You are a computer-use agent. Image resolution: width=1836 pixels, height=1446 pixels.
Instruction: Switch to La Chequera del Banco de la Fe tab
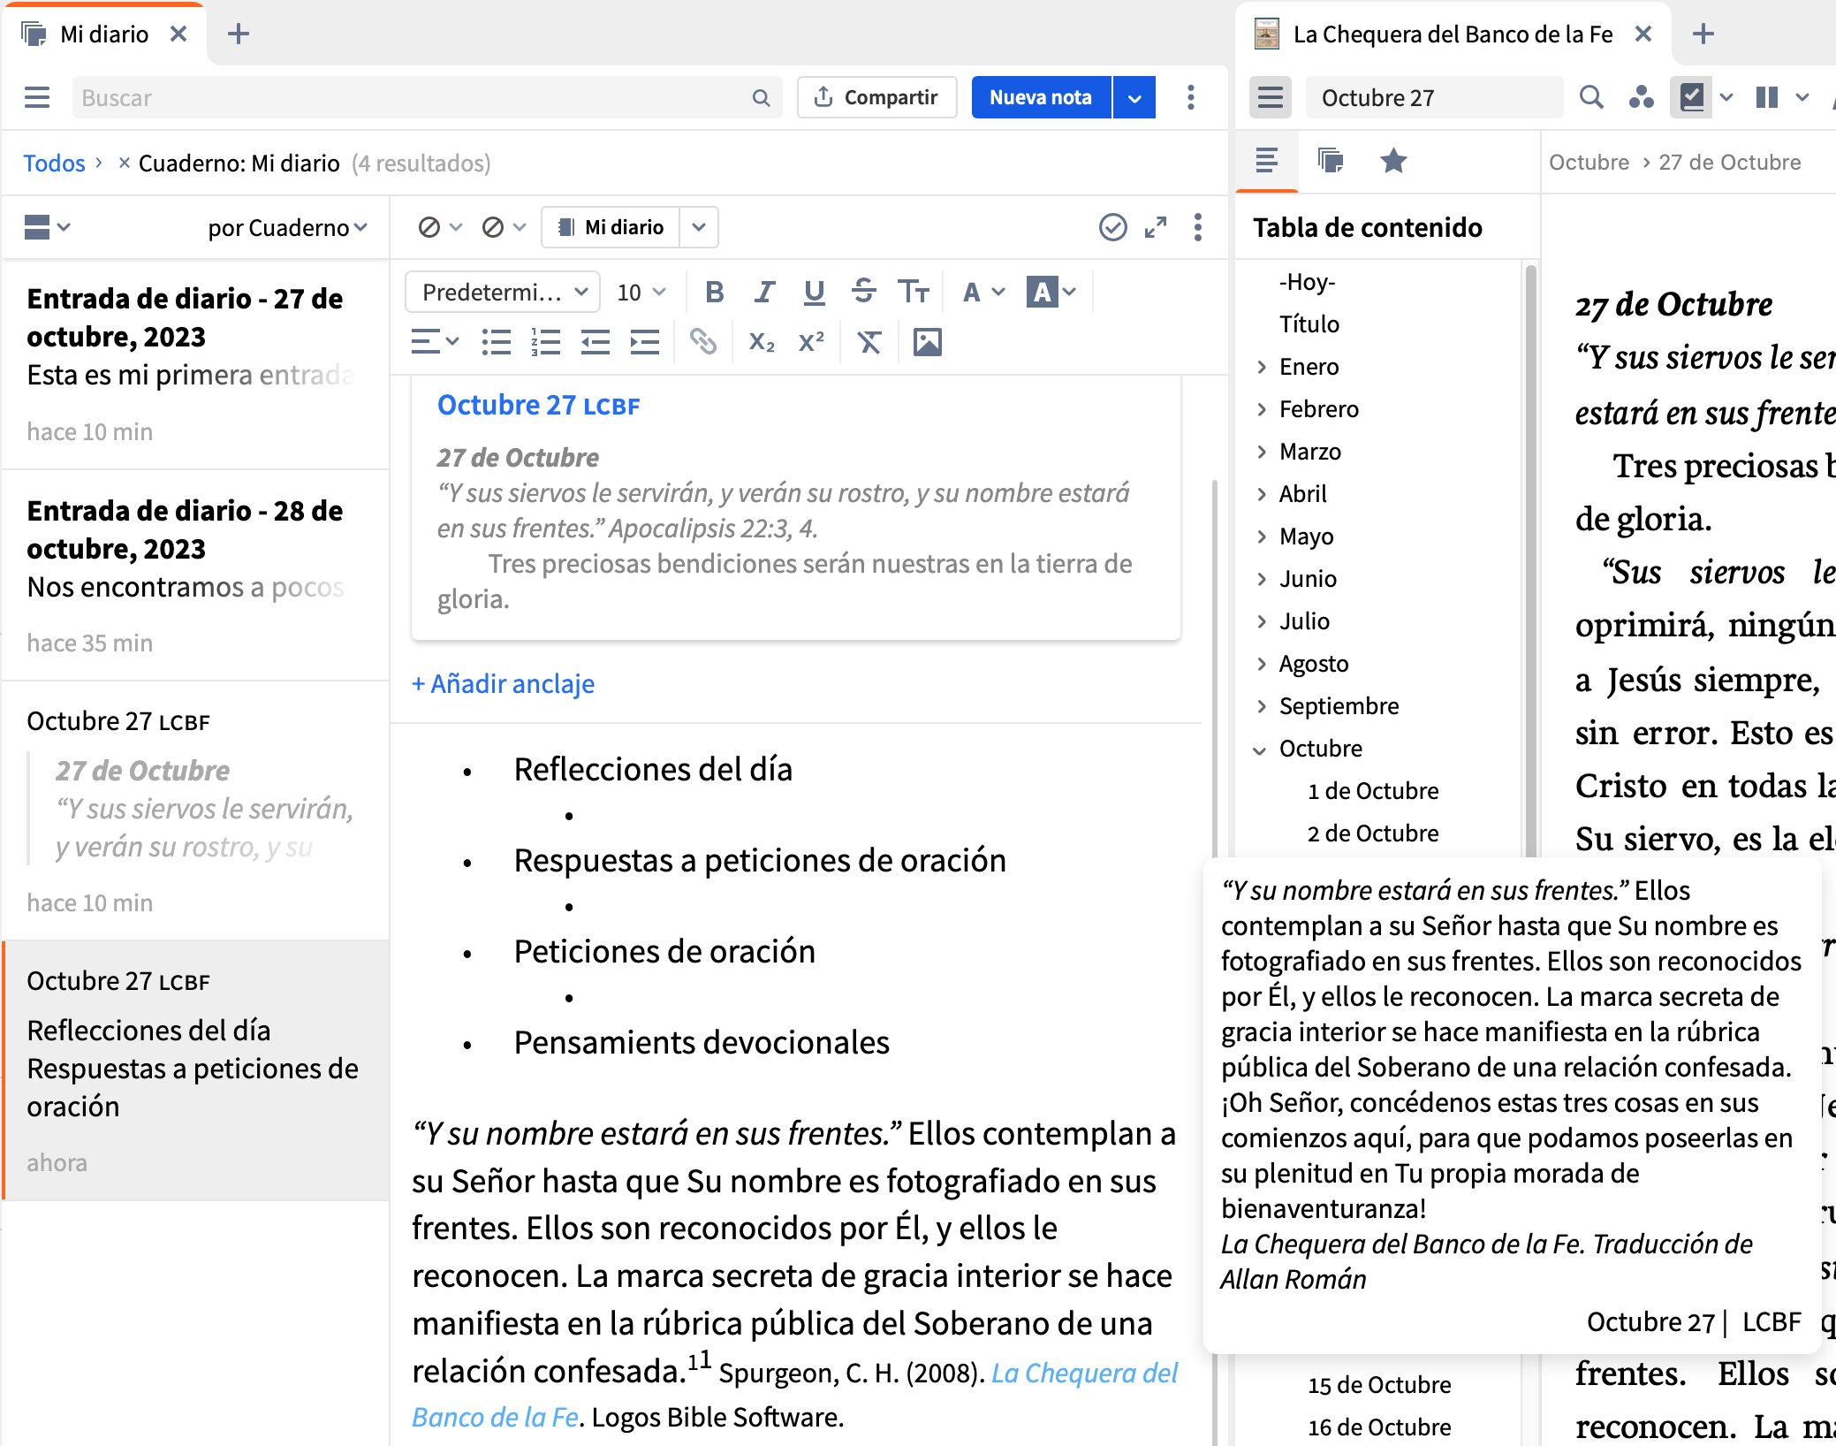pyautogui.click(x=1453, y=34)
